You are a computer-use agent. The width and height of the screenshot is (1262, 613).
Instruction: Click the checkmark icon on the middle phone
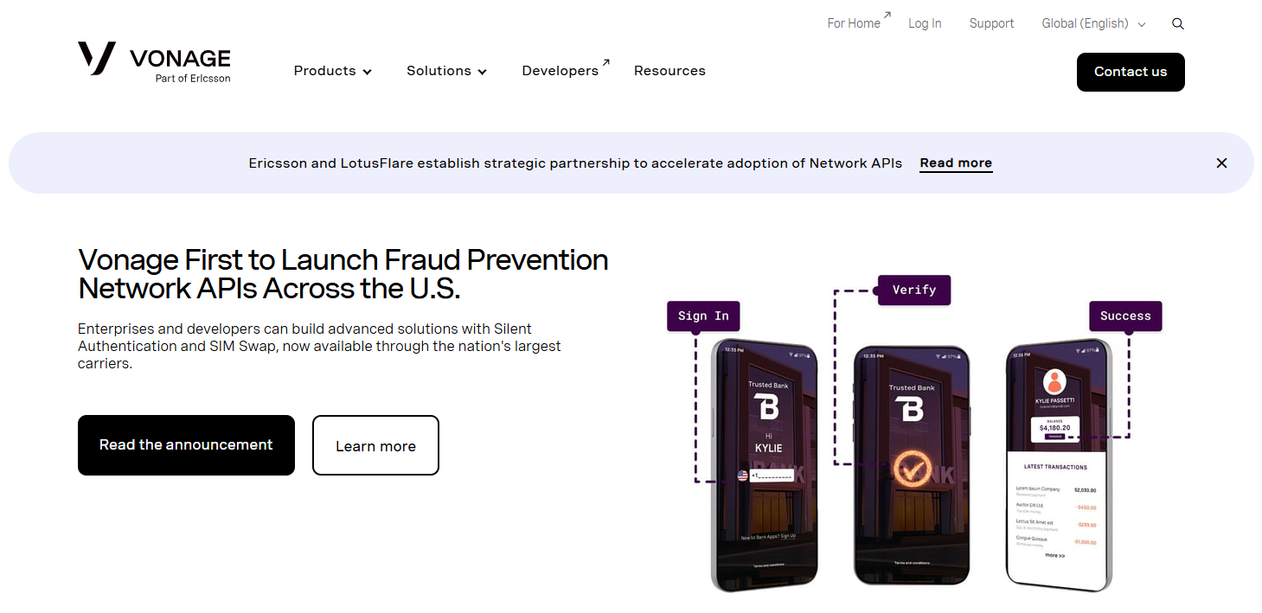click(912, 466)
